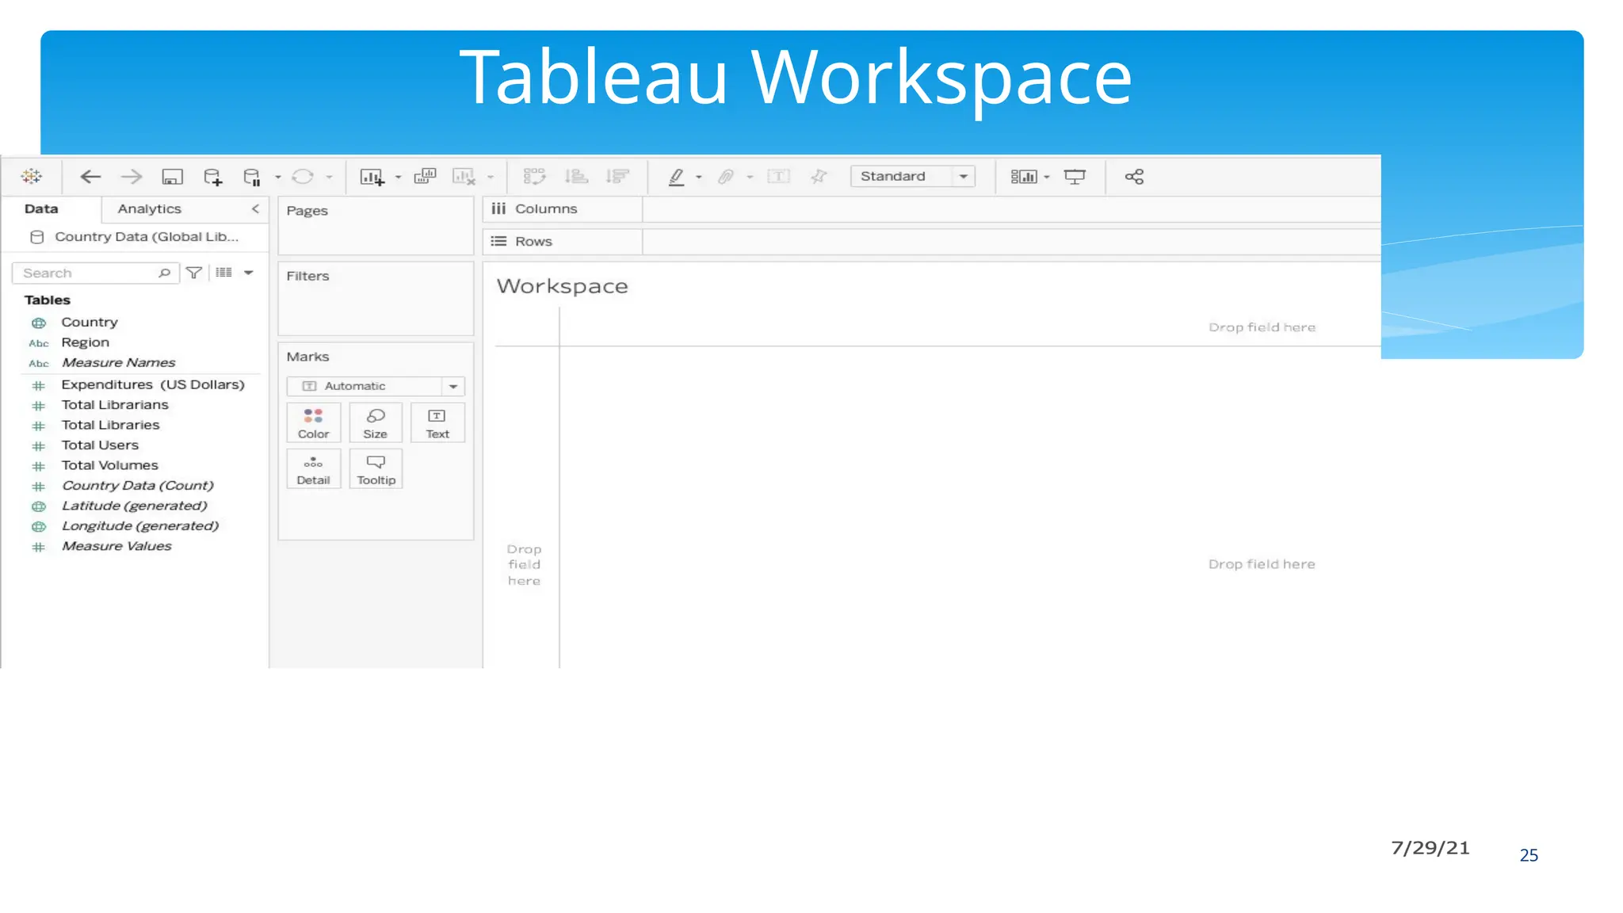Click the duplicate sheet icon
The width and height of the screenshot is (1623, 913).
tap(425, 176)
